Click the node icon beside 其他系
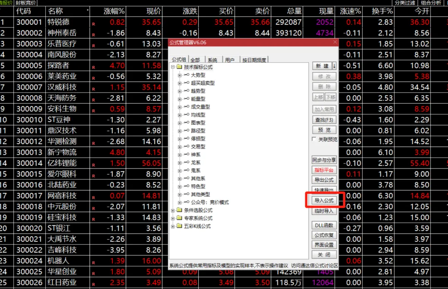The height and width of the screenshot is (289, 448). point(186,178)
